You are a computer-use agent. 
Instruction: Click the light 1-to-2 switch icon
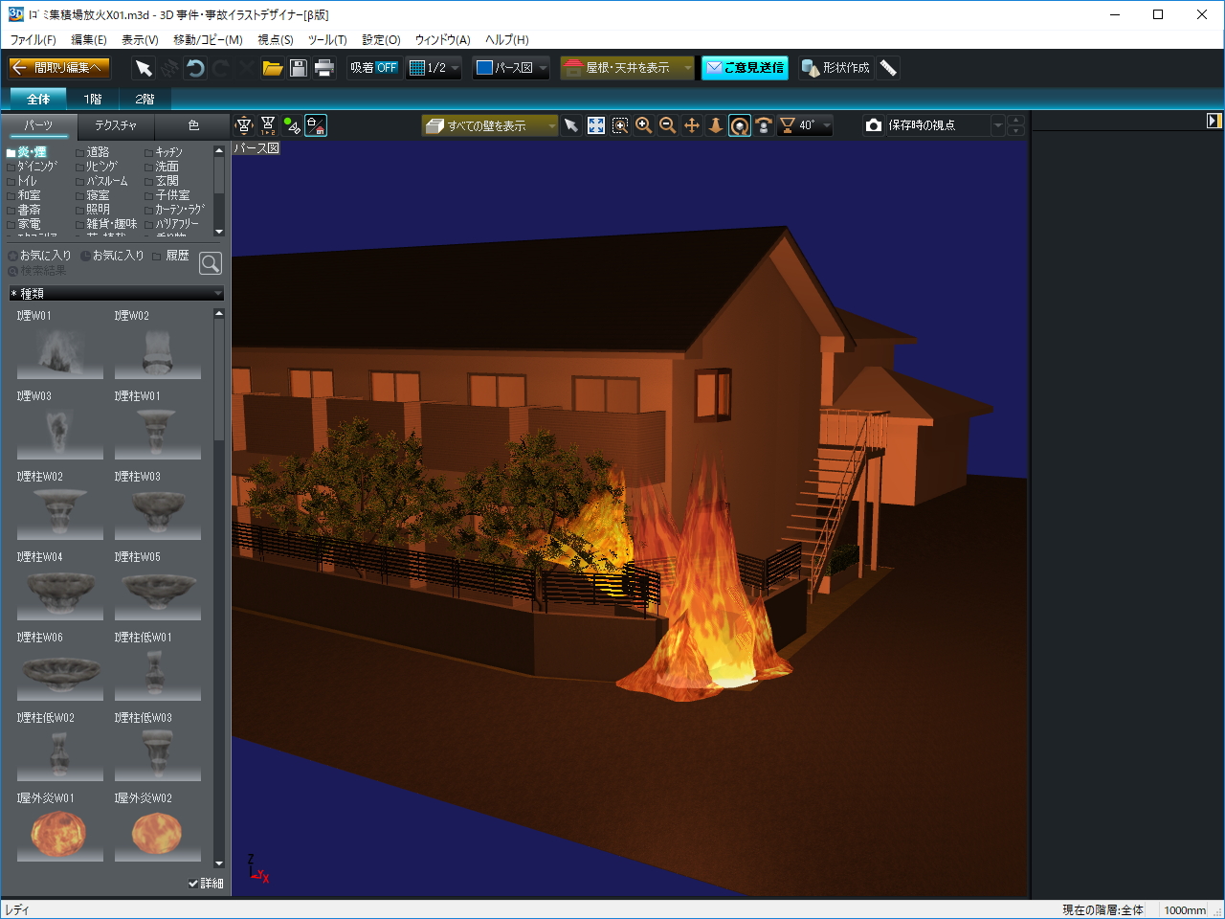click(268, 125)
